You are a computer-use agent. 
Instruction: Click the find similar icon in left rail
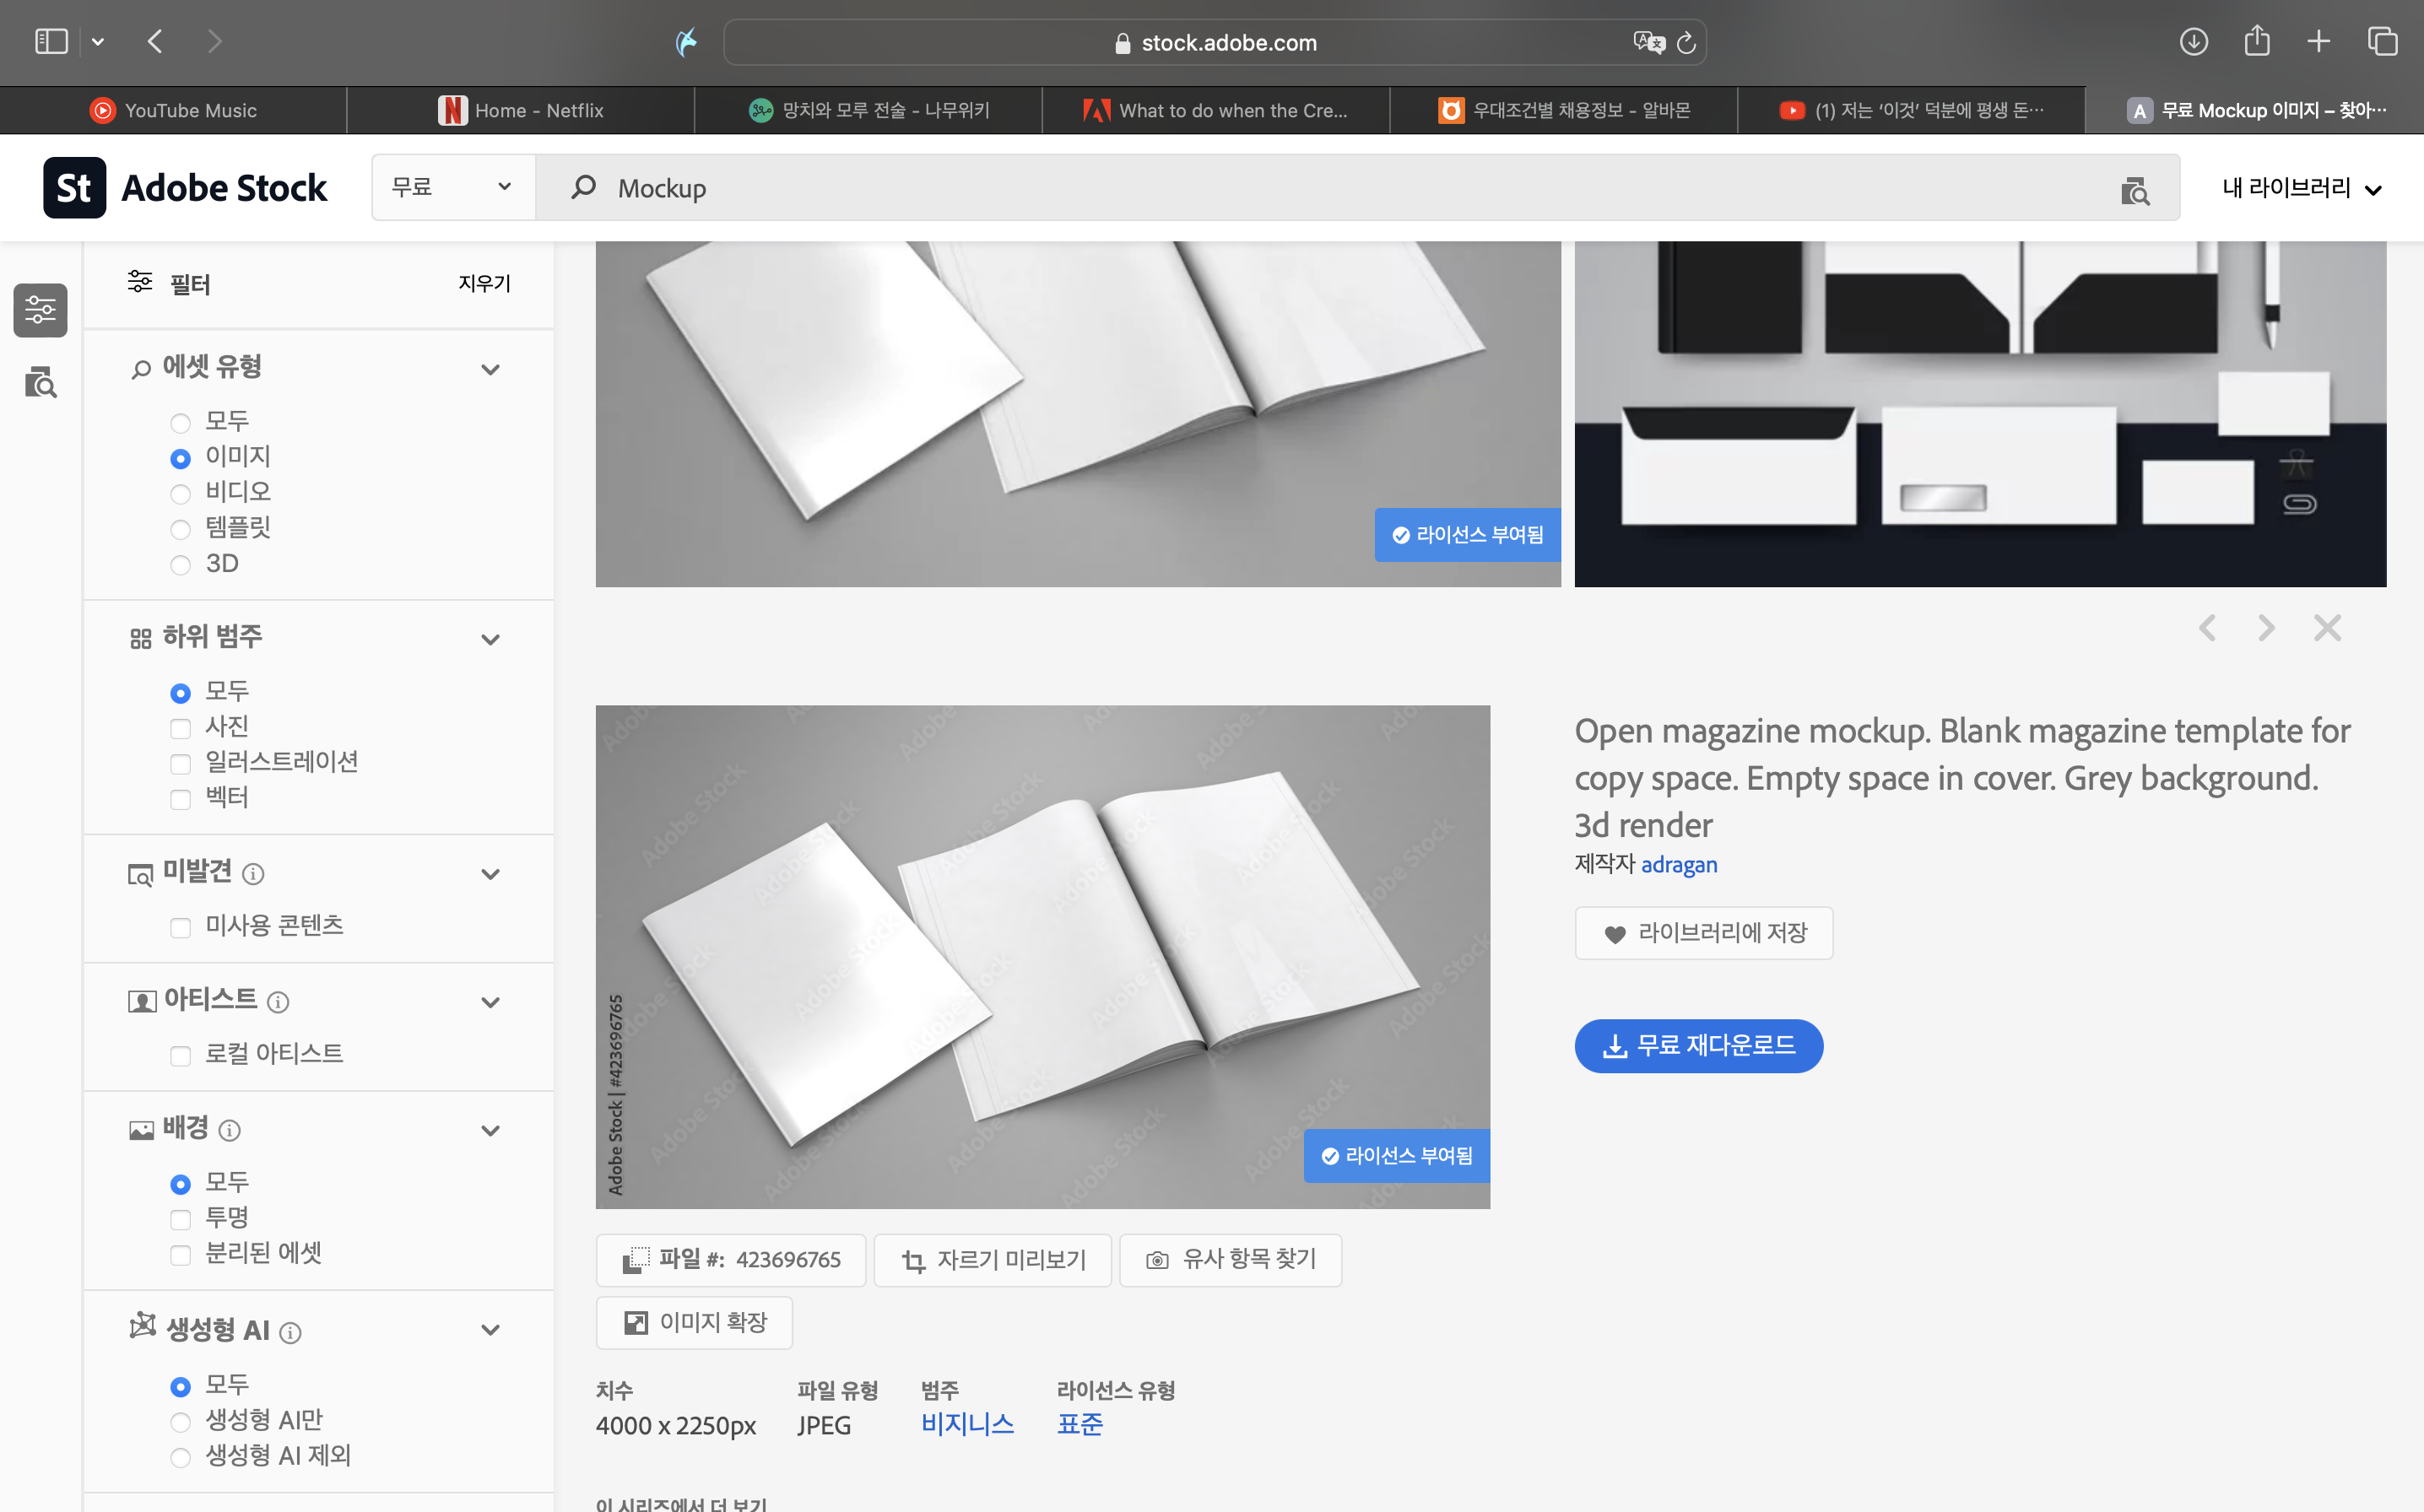tap(40, 382)
